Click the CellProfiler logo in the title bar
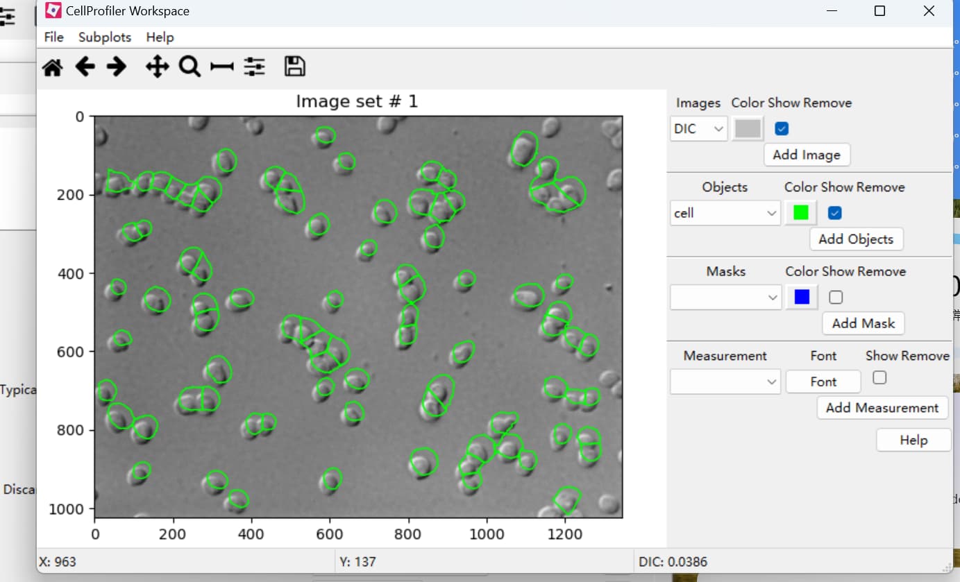This screenshot has height=582, width=960. coord(53,10)
